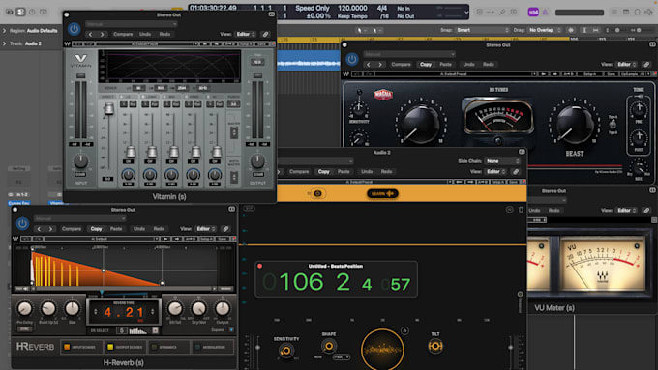The height and width of the screenshot is (370, 658).
Task: Click the eye icon in orange bar
Action: (317, 193)
